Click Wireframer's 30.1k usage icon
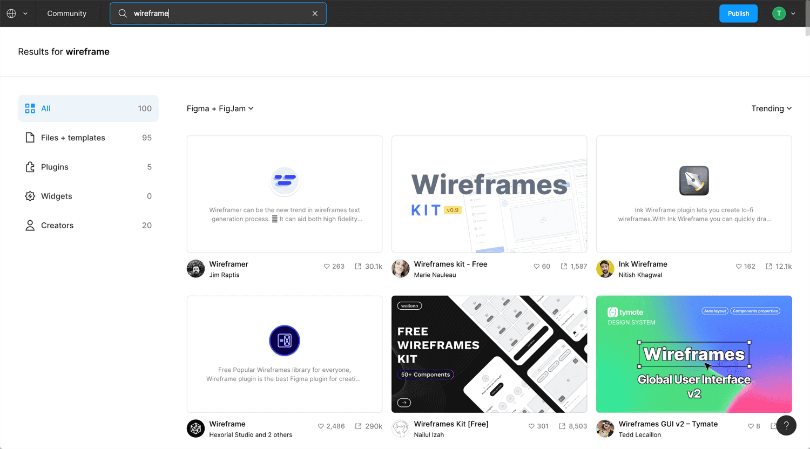Viewport: 810px width, 449px height. (x=358, y=267)
